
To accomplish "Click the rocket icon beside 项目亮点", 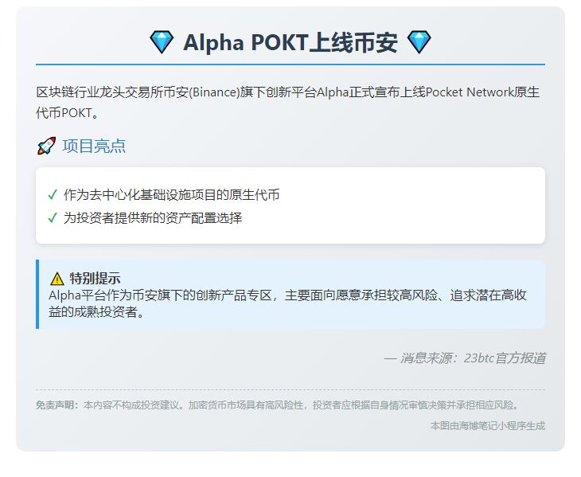I will pyautogui.click(x=46, y=146).
